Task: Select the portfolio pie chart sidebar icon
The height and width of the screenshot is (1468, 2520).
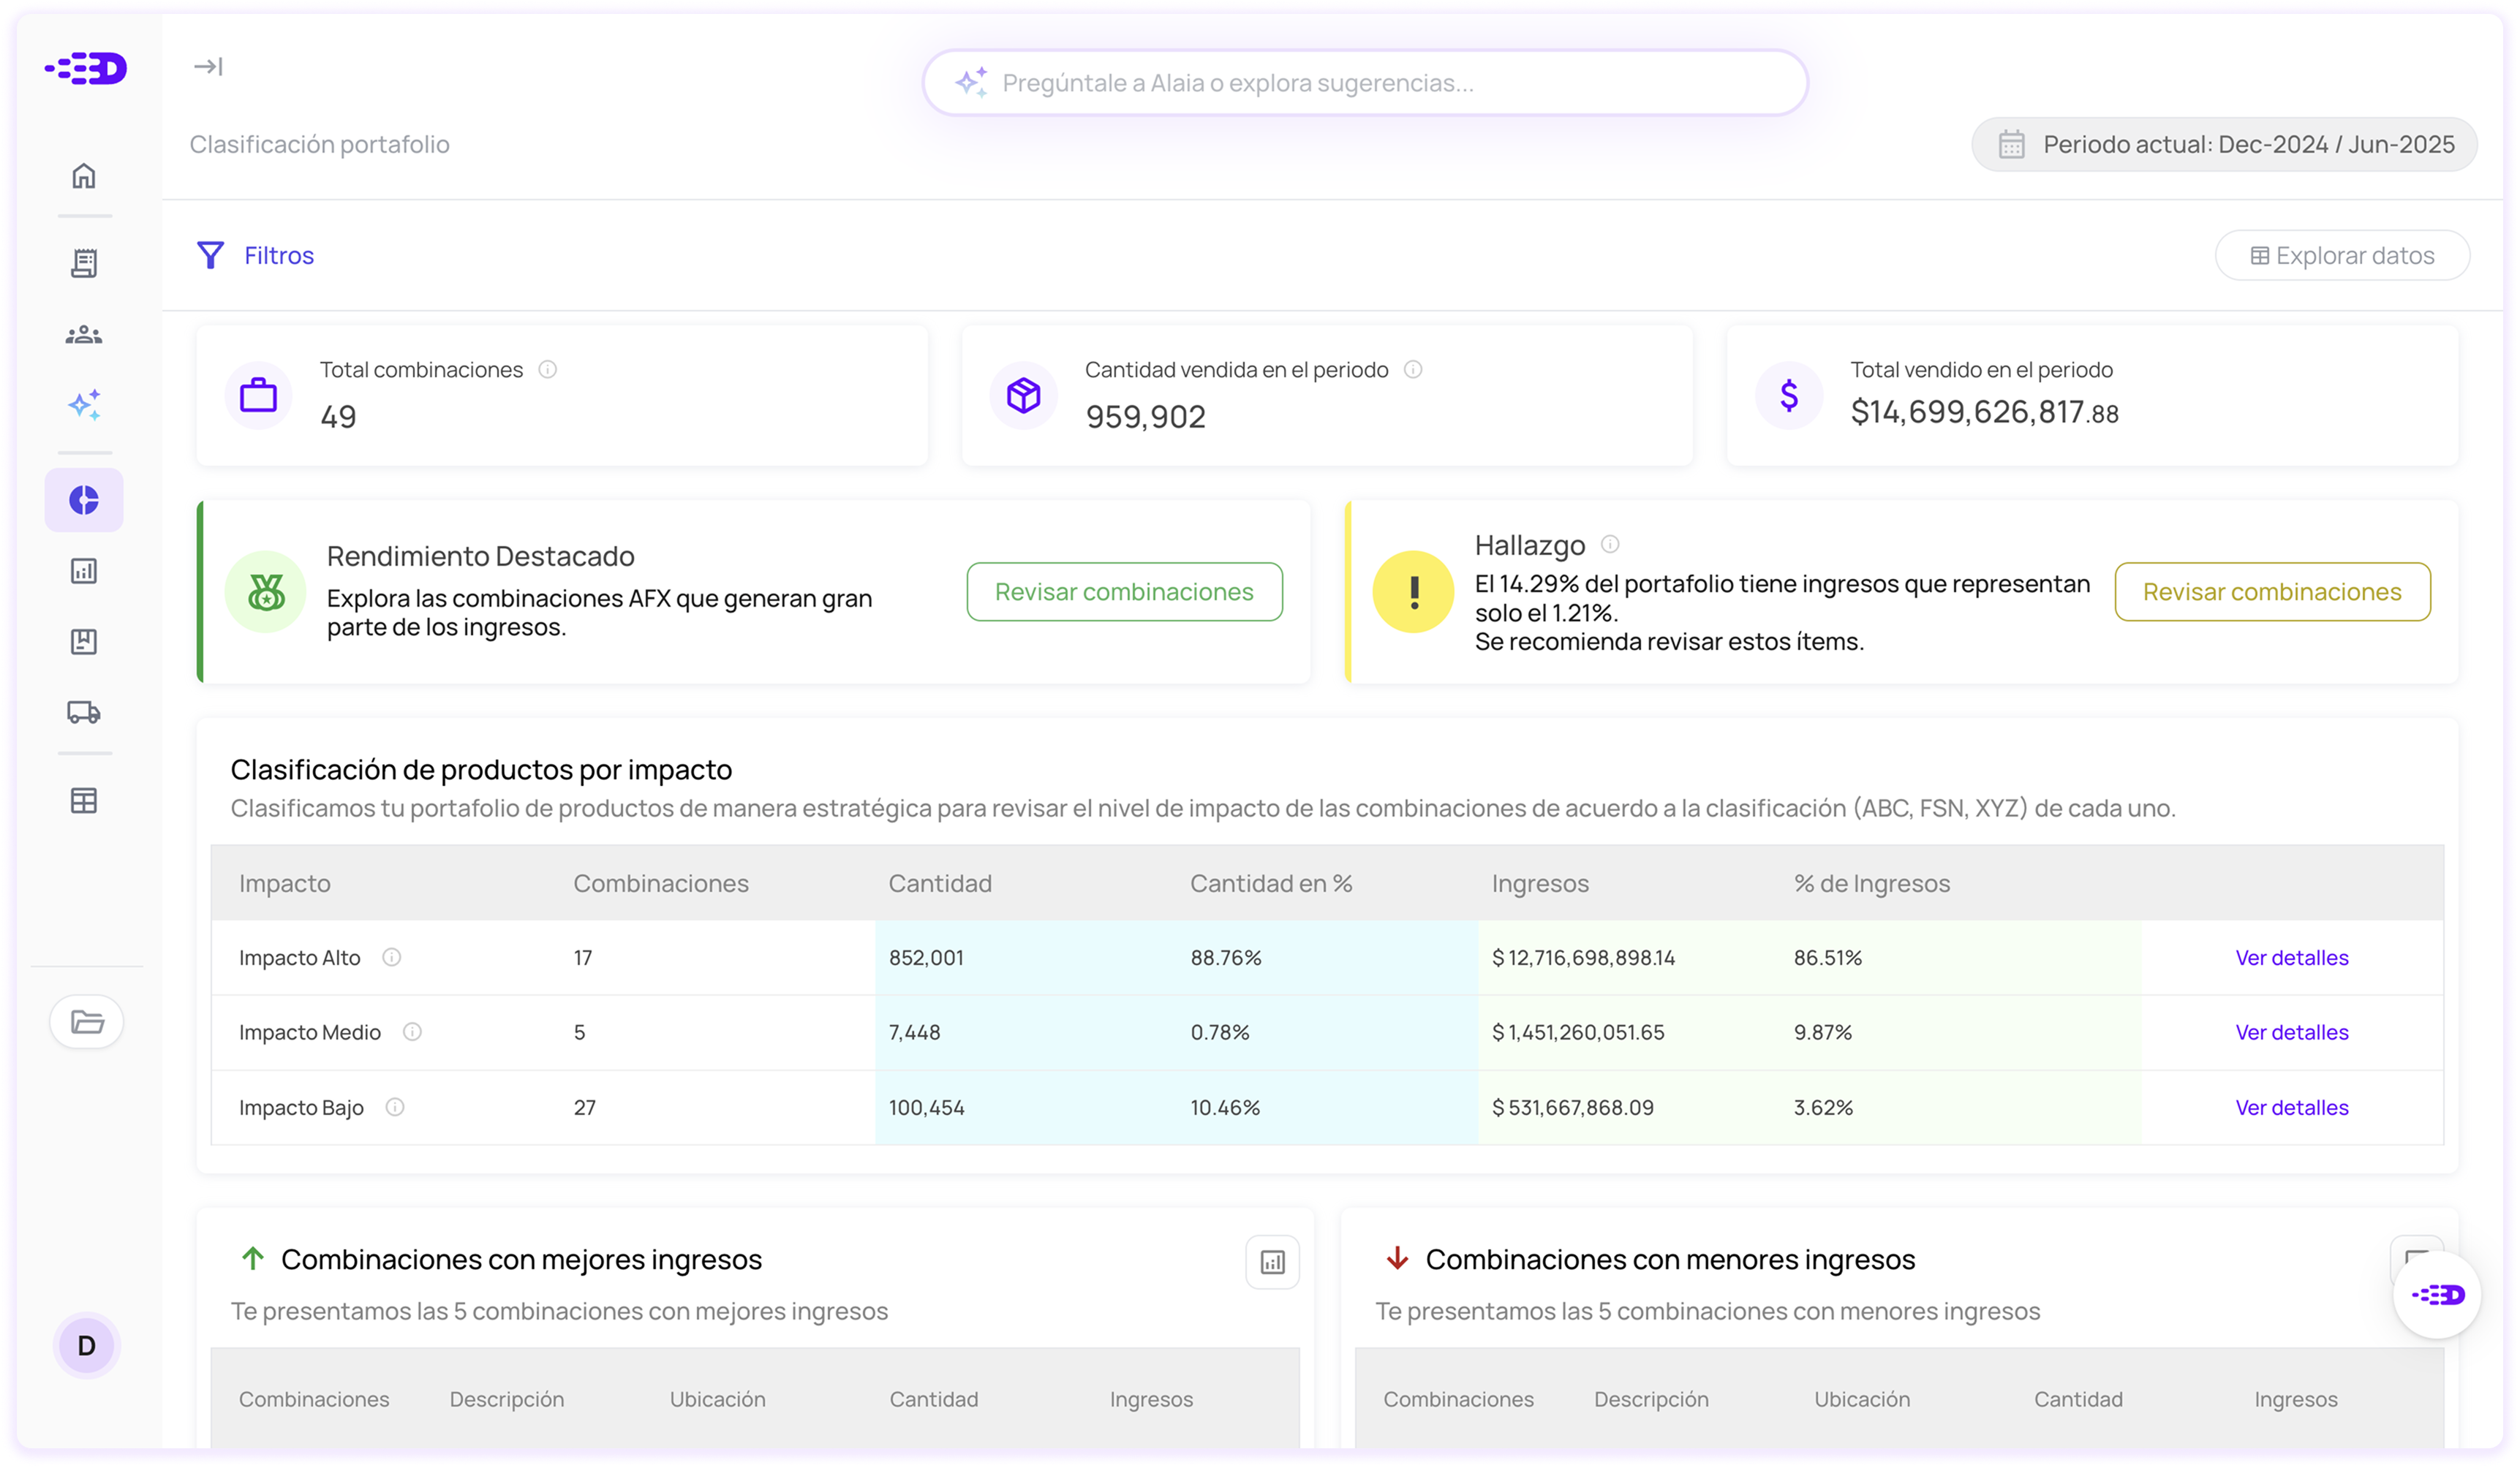Action: tap(84, 500)
